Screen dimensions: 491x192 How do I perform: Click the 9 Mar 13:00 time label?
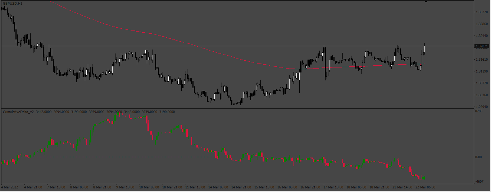point(125,187)
